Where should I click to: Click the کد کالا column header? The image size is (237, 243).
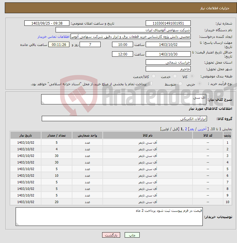[208, 135]
